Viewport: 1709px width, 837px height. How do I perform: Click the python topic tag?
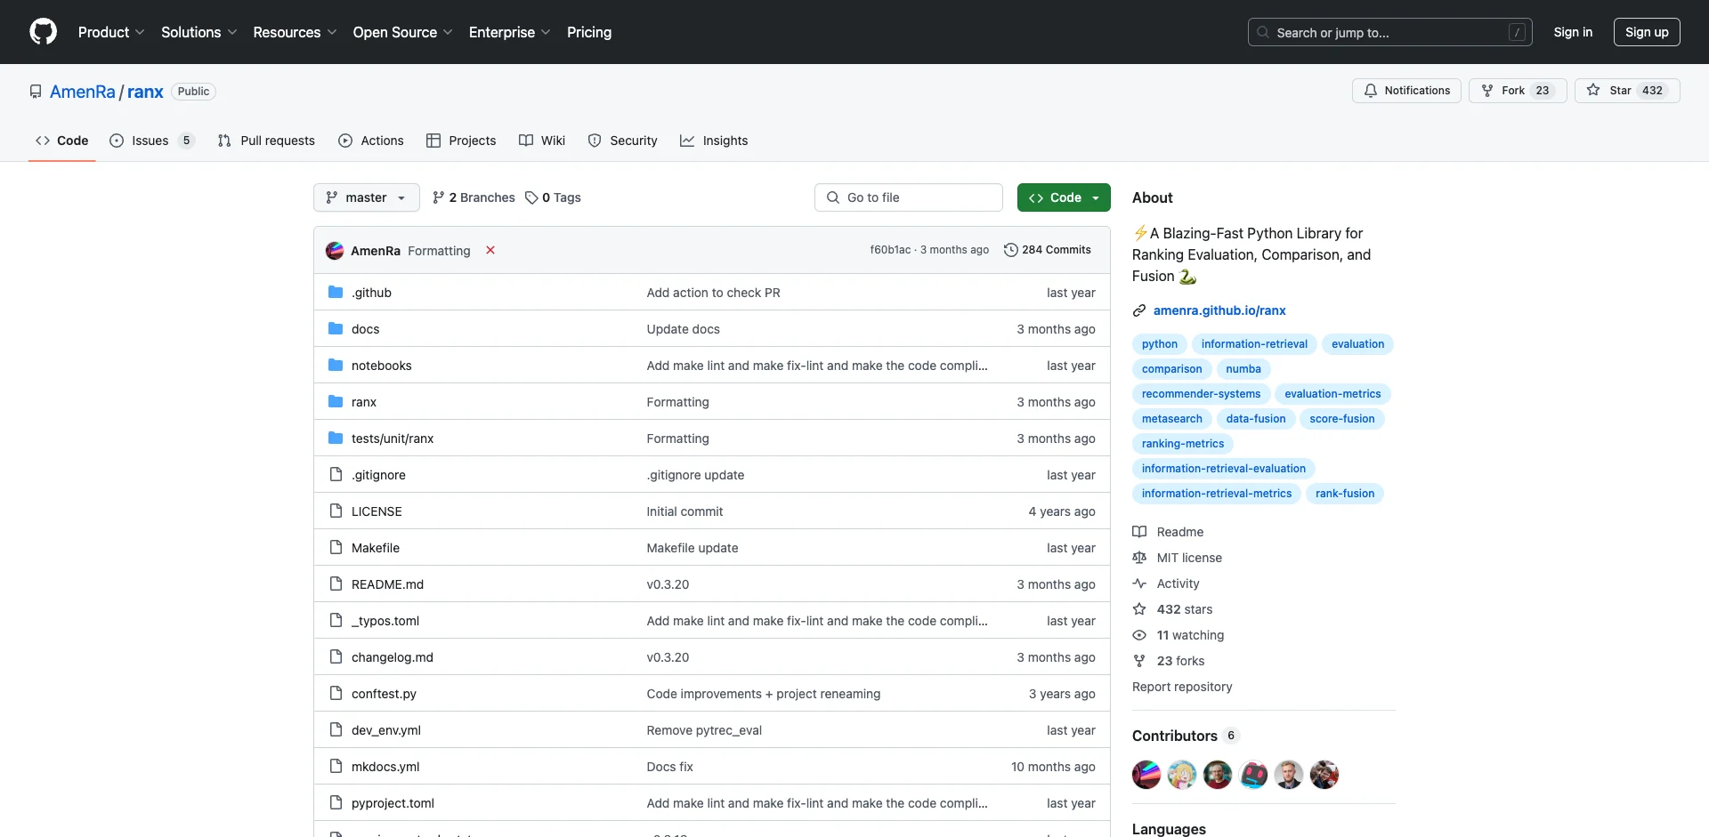tap(1159, 344)
